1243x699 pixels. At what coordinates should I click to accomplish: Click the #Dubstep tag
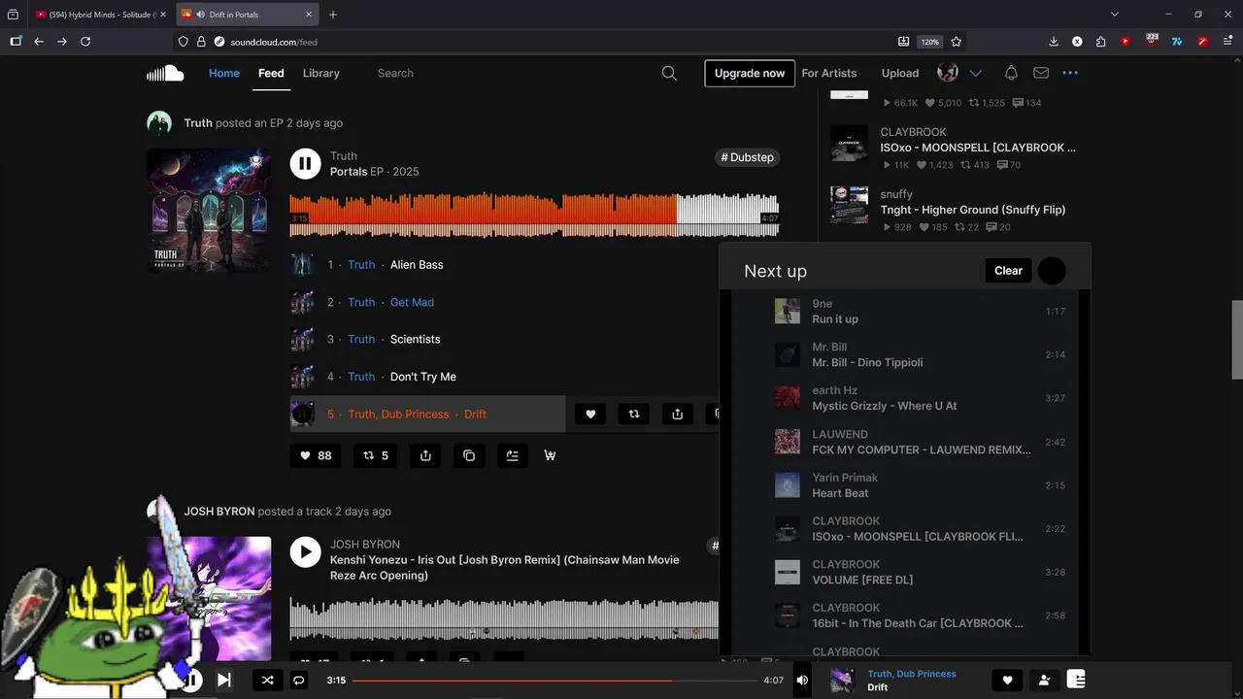click(x=748, y=157)
